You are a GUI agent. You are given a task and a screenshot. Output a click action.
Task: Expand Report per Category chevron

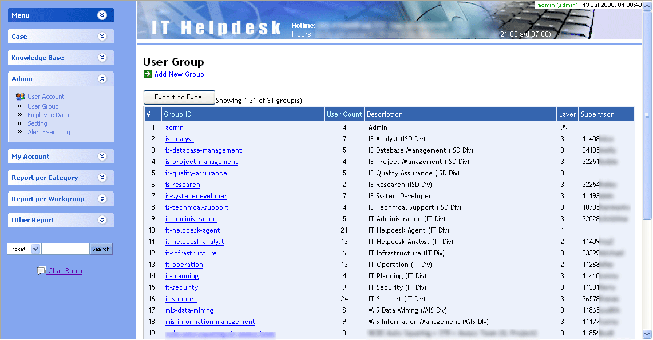(102, 178)
